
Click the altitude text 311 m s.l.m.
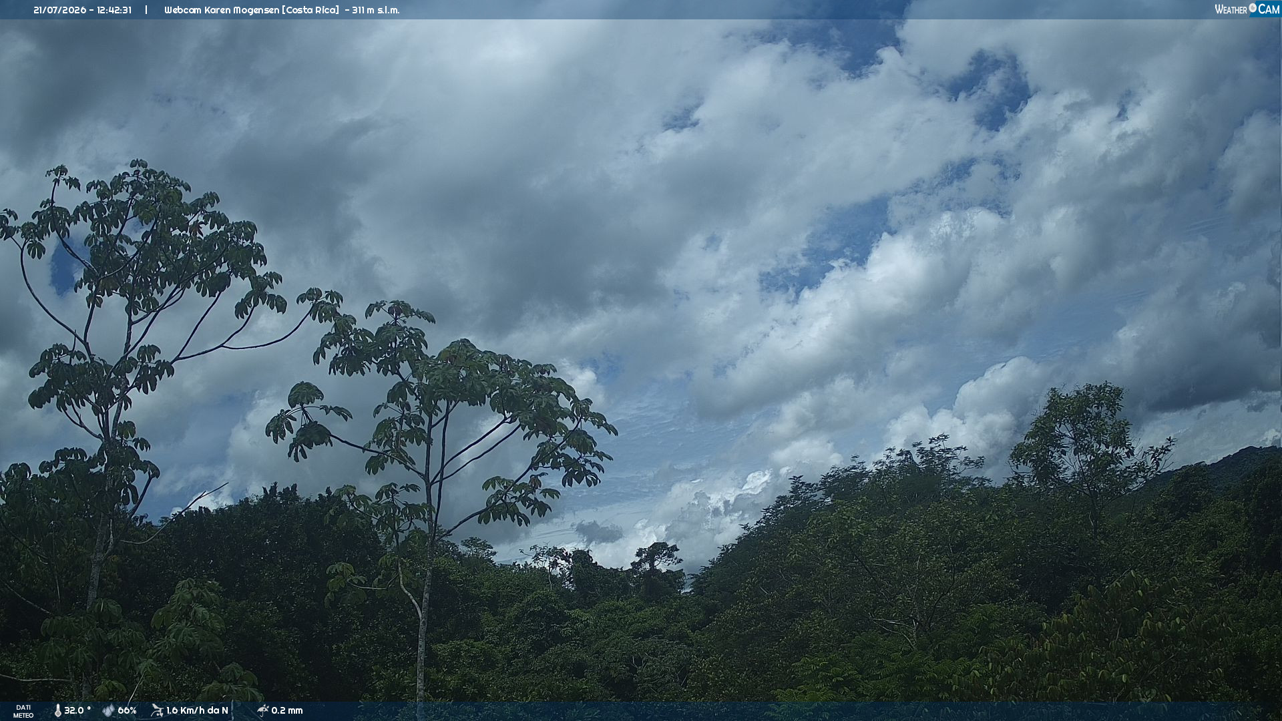pyautogui.click(x=376, y=10)
